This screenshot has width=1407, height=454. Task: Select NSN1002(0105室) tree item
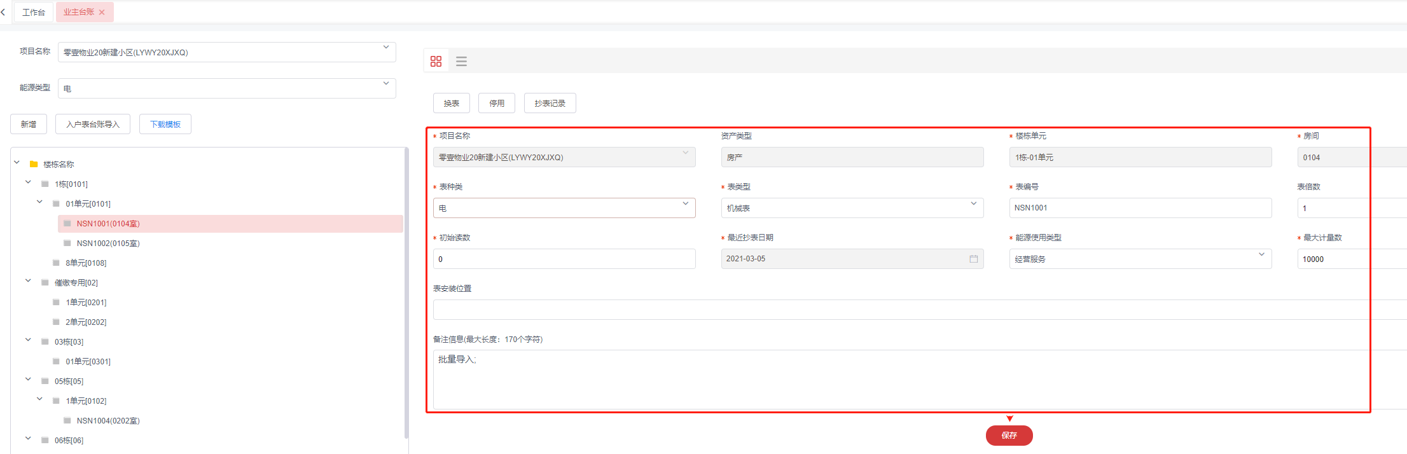[108, 243]
